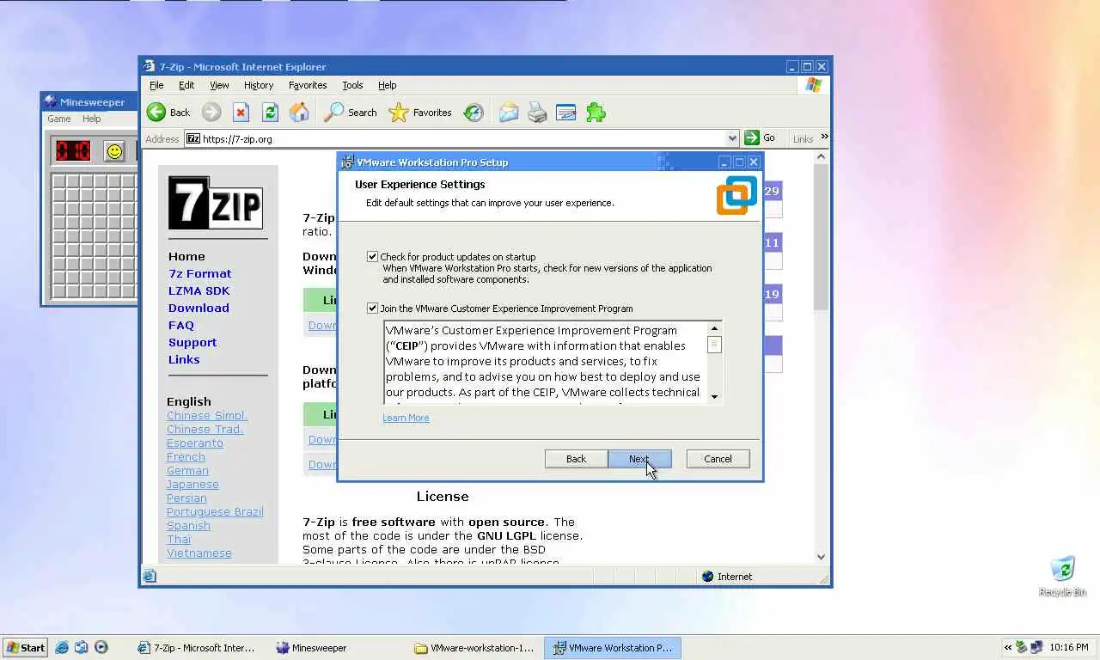Open the address bar dropdown arrow

click(x=732, y=138)
